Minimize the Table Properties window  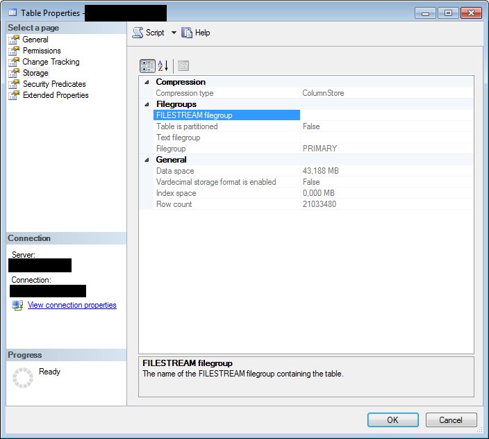[425, 13]
